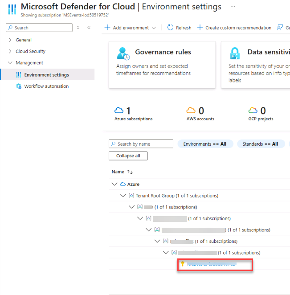The height and width of the screenshot is (295, 290).
Task: Click the plus icon for Create custom recommendation
Action: coord(200,28)
